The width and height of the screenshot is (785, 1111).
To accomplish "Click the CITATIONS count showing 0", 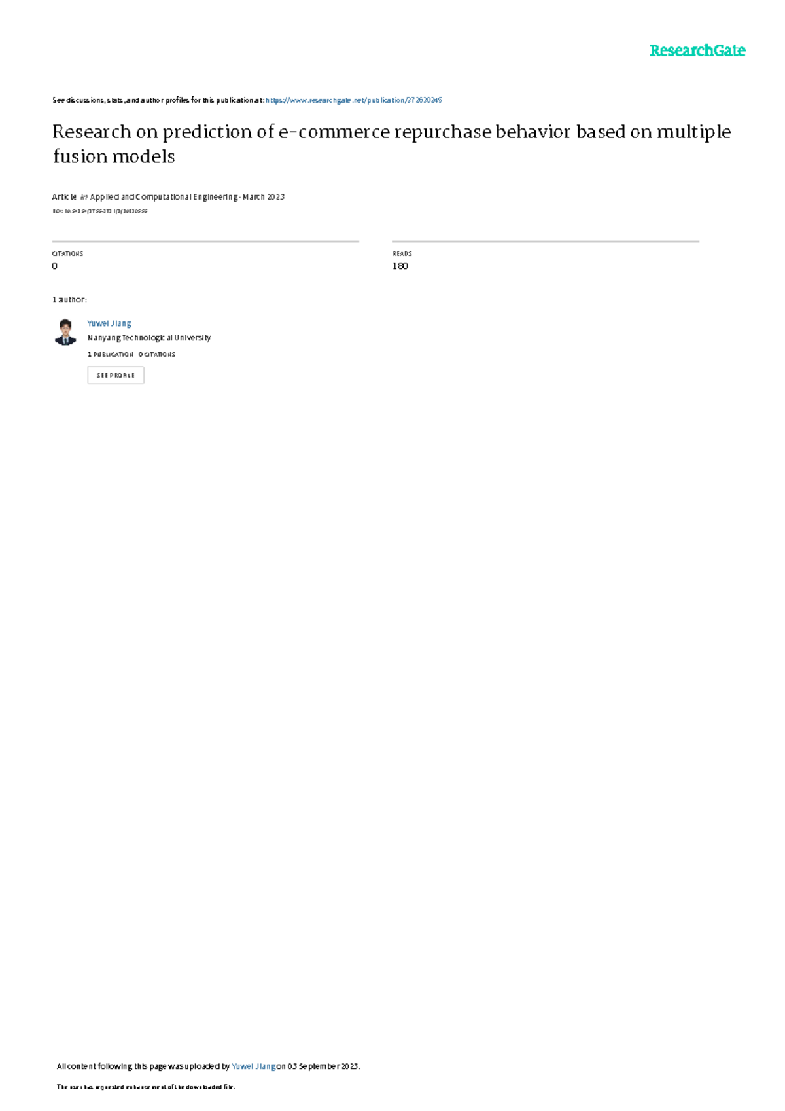I will coord(55,266).
